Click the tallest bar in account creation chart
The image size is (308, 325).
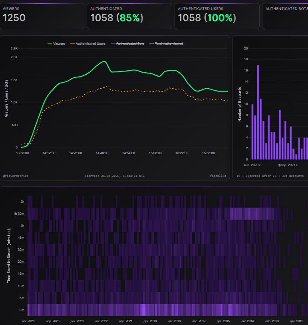258,112
